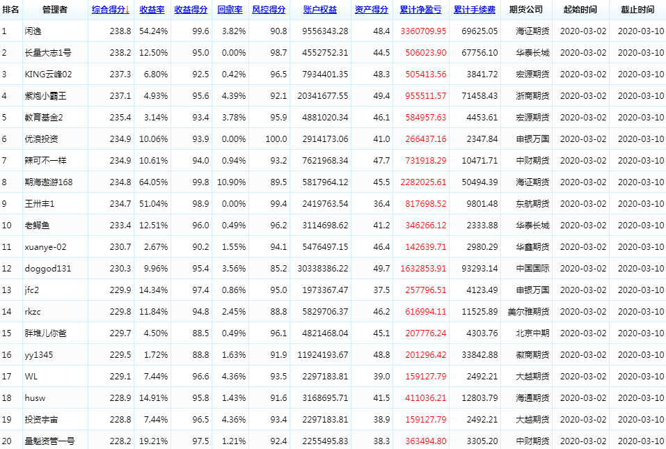
Task: Click futures company 海通期货
Action: [x=532, y=398]
